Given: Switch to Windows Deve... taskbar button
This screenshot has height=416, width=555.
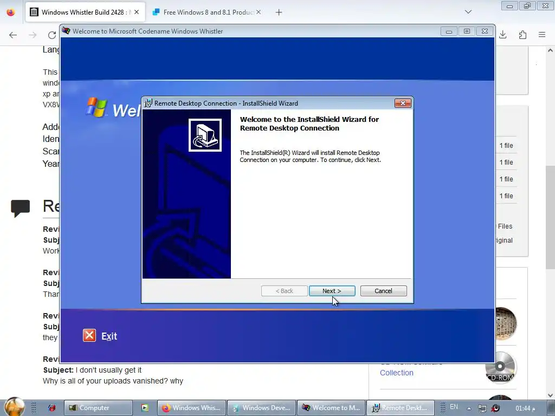Looking at the screenshot, I should pos(261,408).
